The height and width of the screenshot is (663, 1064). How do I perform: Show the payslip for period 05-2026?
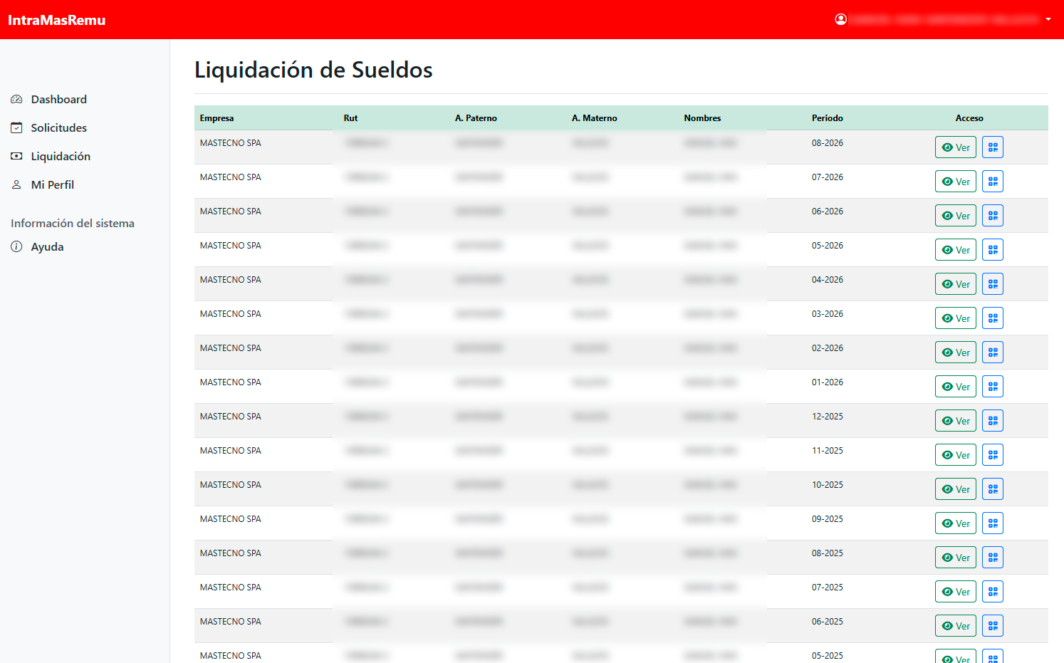point(956,250)
